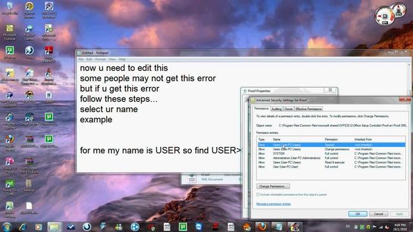Viewport: 413px width, 232px height.
Task: Switch to the Auditing tab
Action: tap(276, 109)
